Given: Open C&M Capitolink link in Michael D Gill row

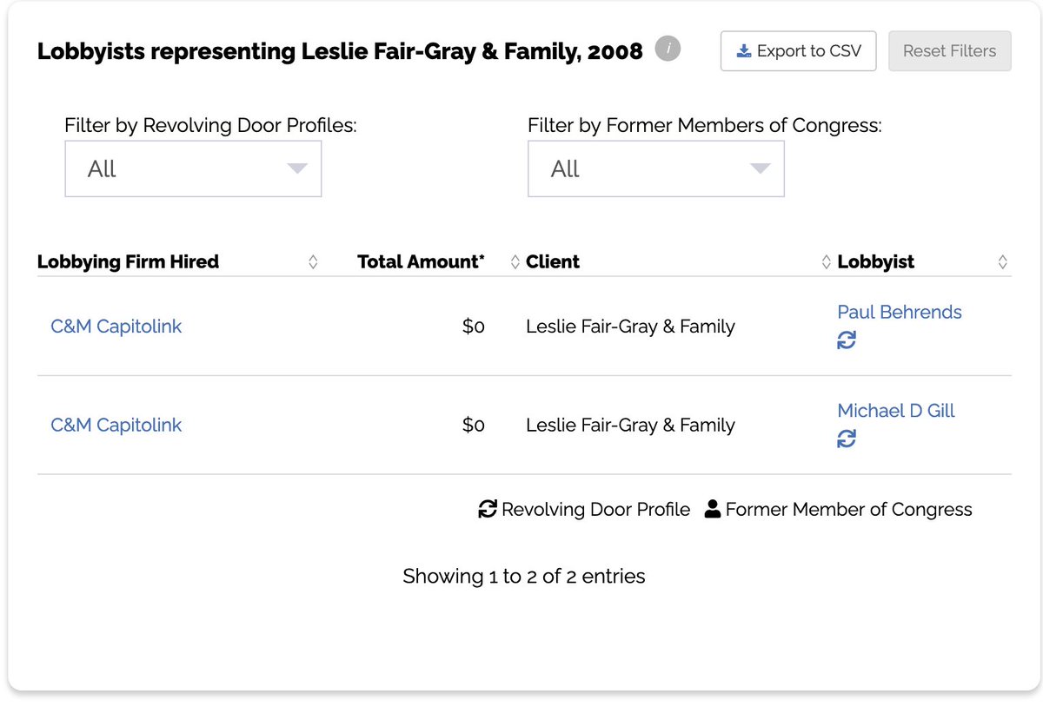Looking at the screenshot, I should coord(116,426).
